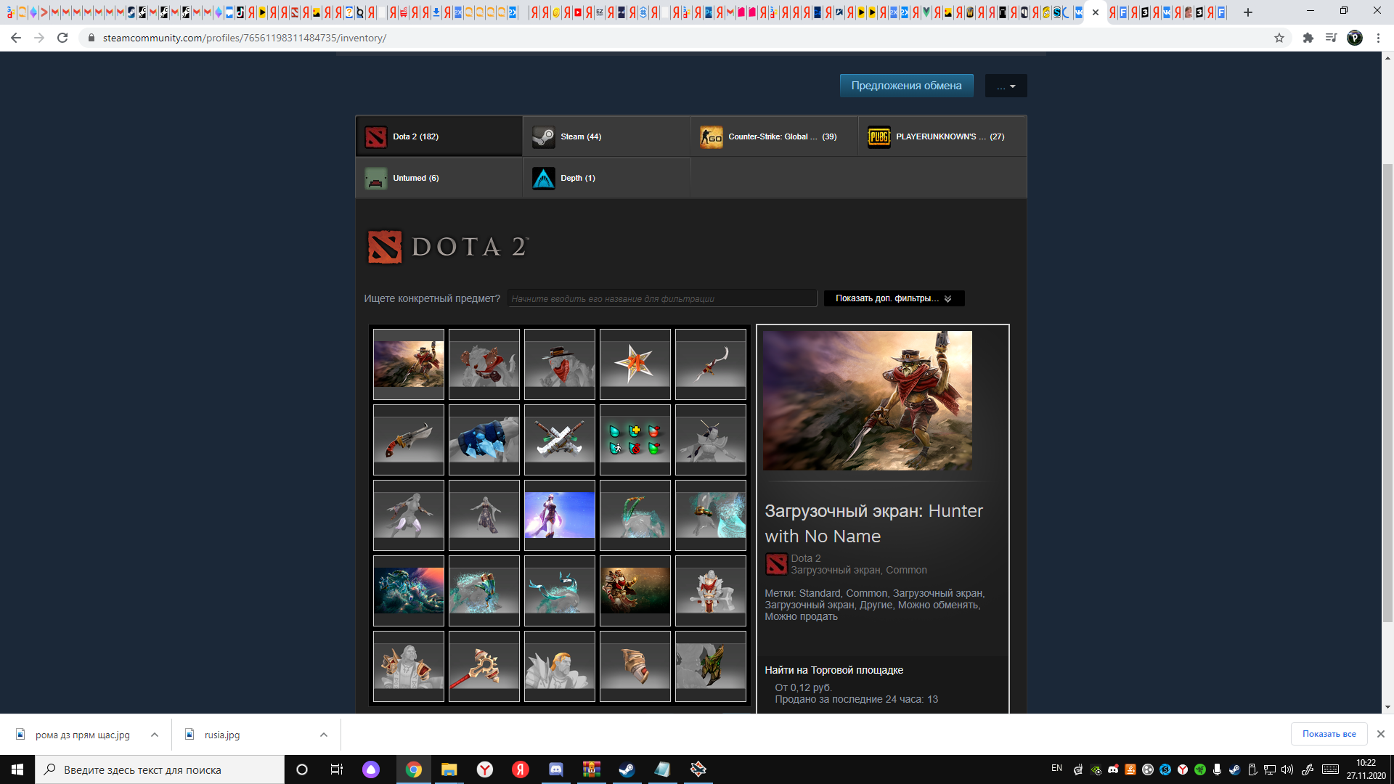Open the PLAYERUNKNOWN'S (27) inventory tab
The height and width of the screenshot is (784, 1394).
pos(942,136)
